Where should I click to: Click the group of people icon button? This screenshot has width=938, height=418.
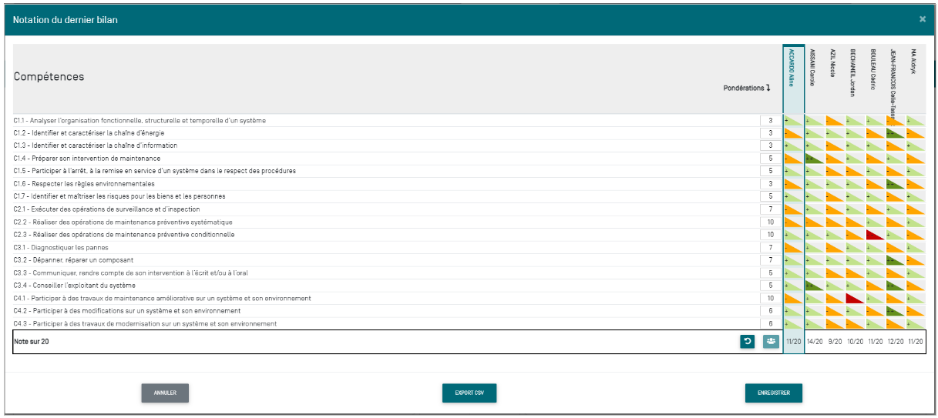771,342
